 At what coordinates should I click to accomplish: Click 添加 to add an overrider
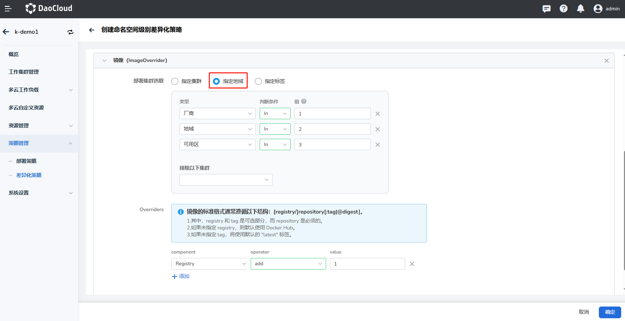point(181,276)
